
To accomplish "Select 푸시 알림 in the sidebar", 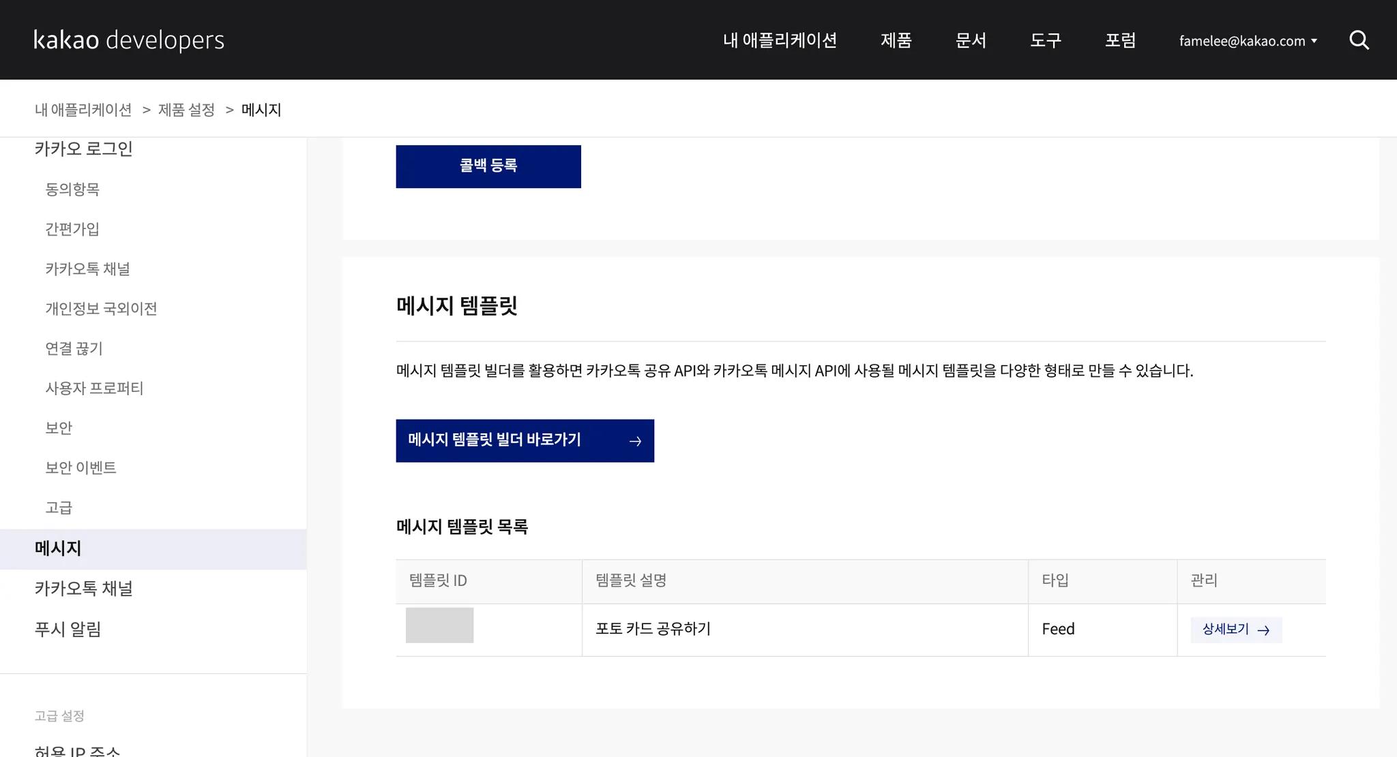I will [x=68, y=629].
